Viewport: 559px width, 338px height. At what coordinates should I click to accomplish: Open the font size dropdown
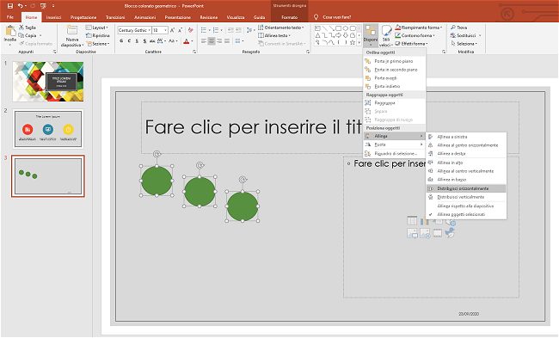[x=166, y=30]
